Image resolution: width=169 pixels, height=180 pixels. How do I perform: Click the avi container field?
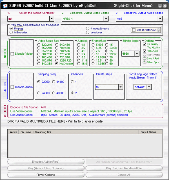coord(28,19)
